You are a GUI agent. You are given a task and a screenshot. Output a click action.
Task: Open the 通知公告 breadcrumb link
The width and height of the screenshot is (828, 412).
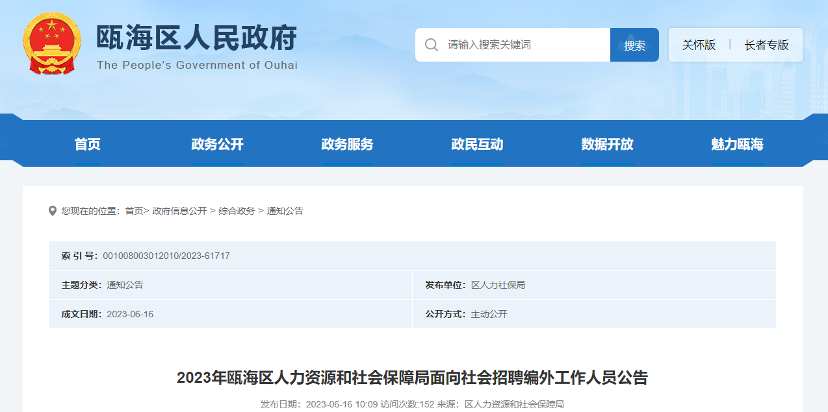coord(285,211)
